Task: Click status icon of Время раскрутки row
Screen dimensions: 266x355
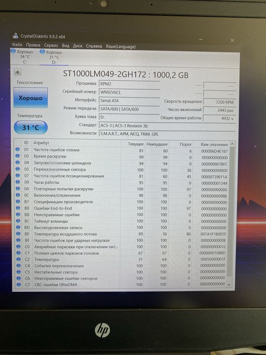Action: (17, 156)
